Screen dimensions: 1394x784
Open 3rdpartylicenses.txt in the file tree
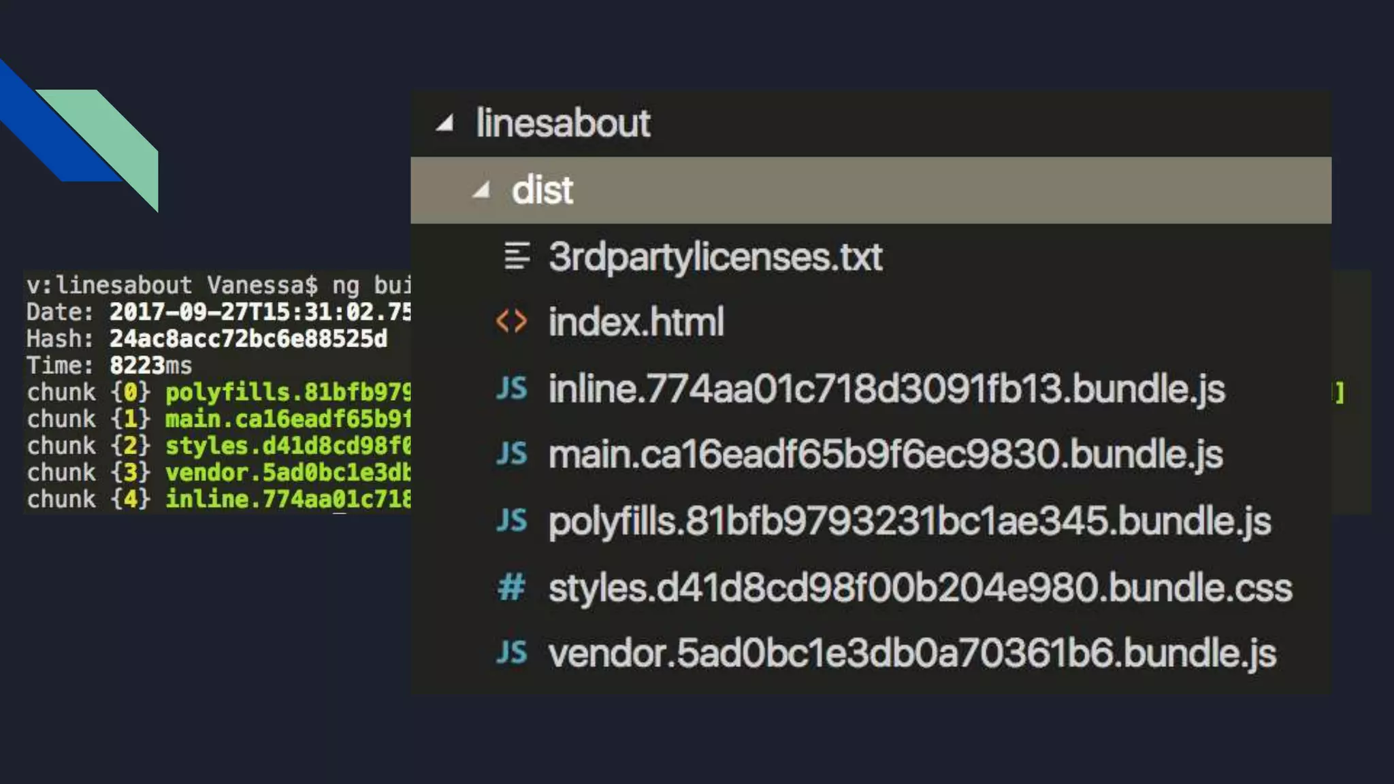point(715,257)
